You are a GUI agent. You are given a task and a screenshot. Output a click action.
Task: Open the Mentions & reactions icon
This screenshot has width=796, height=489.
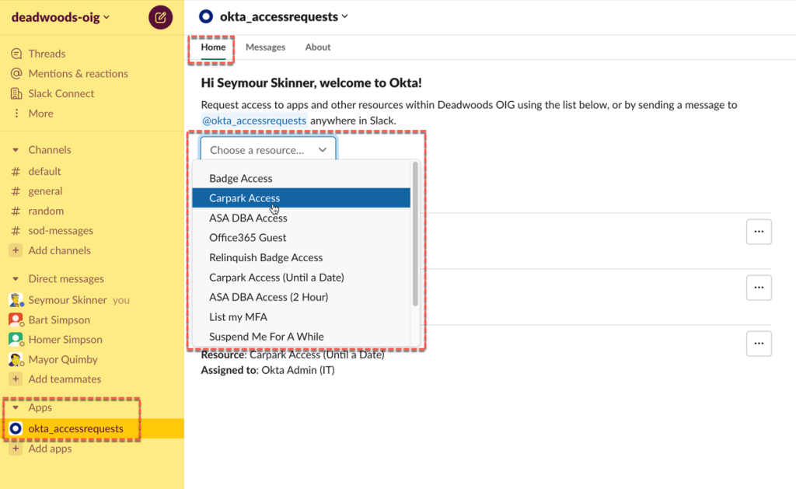click(x=16, y=74)
